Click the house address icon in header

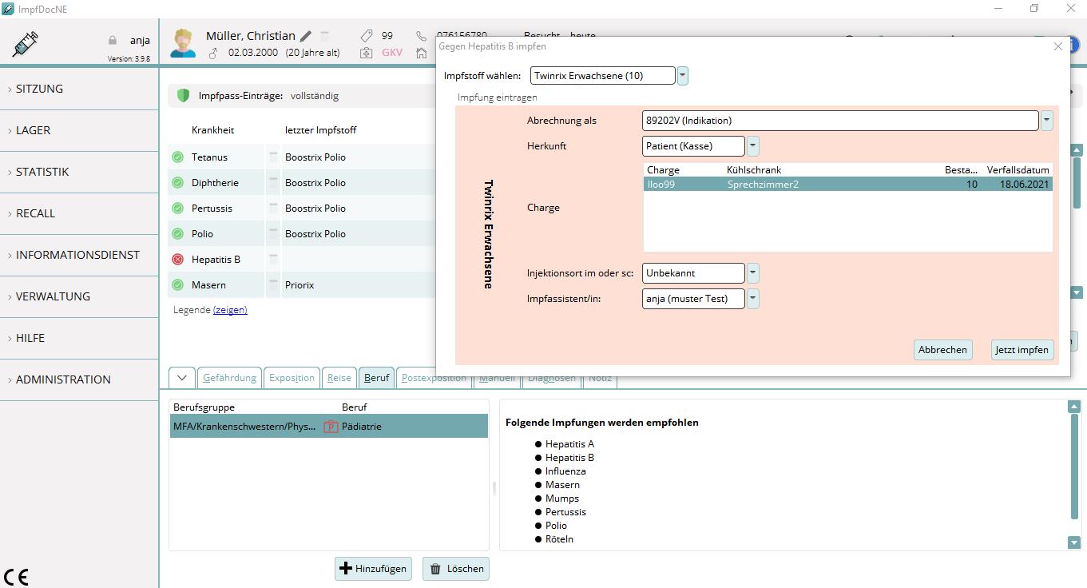pos(422,53)
